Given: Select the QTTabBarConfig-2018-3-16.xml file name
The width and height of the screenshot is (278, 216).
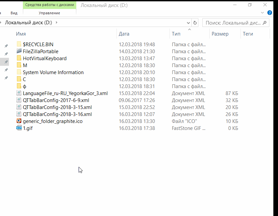Looking at the screenshot, I should pos(57,114).
